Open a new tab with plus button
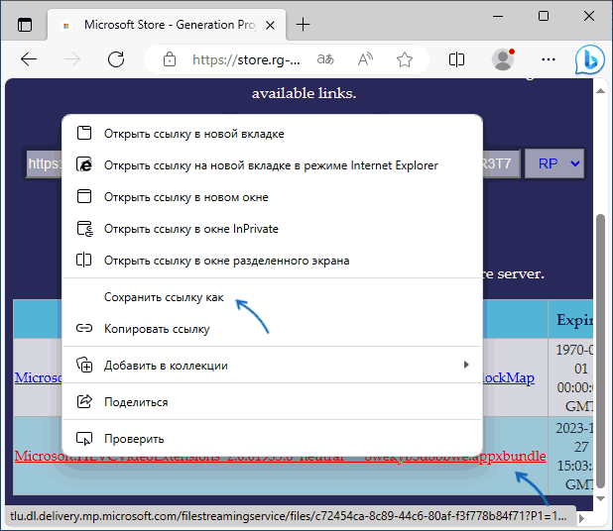The height and width of the screenshot is (531, 613). [x=303, y=25]
